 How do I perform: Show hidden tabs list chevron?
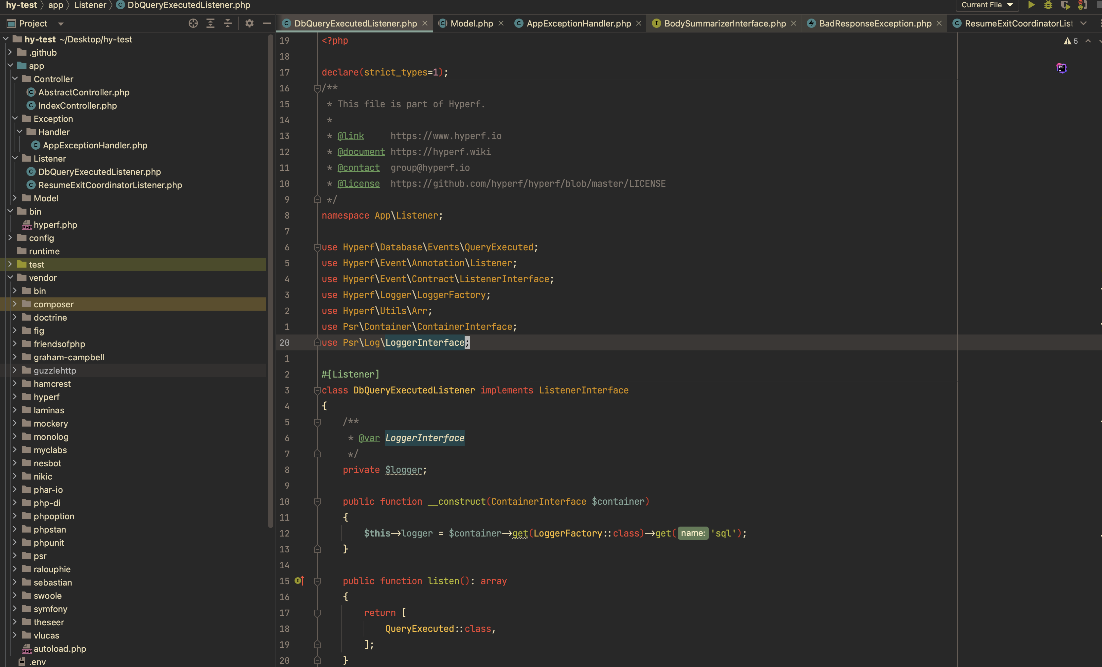[1083, 23]
